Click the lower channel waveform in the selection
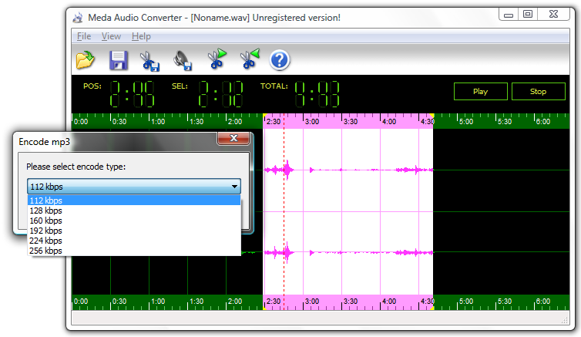Viewport: 581px width, 337px height. 348,253
